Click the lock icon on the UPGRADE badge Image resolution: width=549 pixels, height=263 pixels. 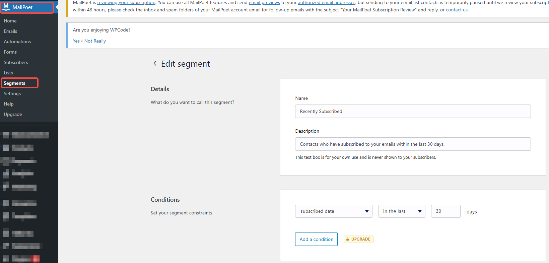pyautogui.click(x=348, y=239)
